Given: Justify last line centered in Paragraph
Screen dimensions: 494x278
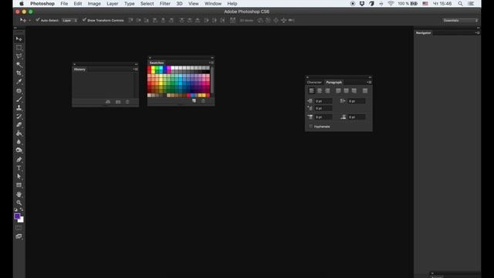Looking at the screenshot, I should [346, 91].
